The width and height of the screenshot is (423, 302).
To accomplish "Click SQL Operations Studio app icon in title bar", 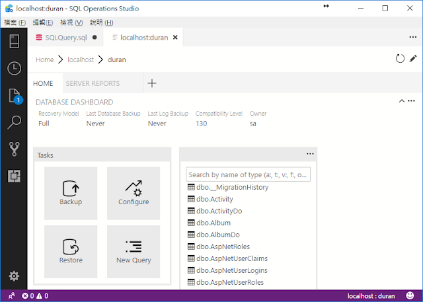I will pos(9,8).
